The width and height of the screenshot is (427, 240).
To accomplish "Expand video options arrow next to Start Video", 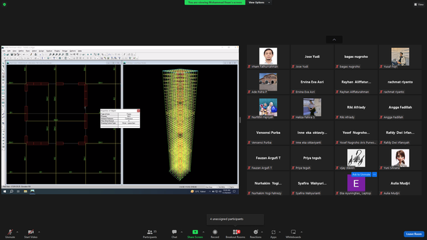I will click(x=39, y=232).
